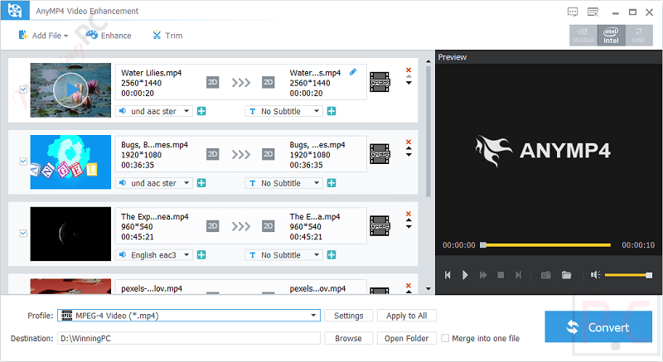
Task: Move Bugs video down in list
Action: (409, 155)
